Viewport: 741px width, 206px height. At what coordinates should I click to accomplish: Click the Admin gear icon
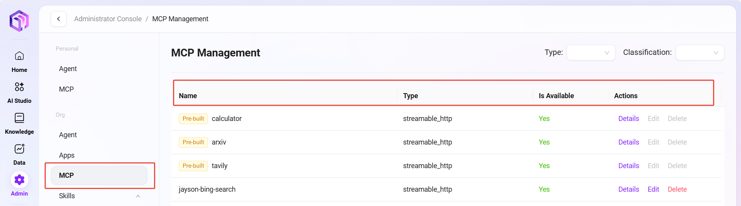click(19, 180)
